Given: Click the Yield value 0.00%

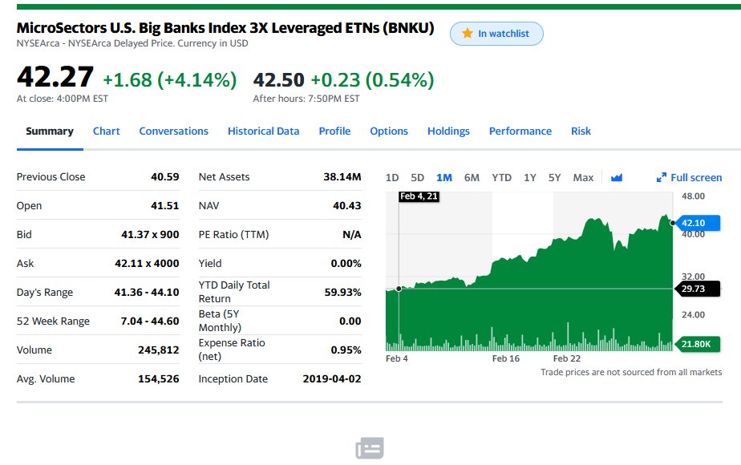Looking at the screenshot, I should click(346, 263).
